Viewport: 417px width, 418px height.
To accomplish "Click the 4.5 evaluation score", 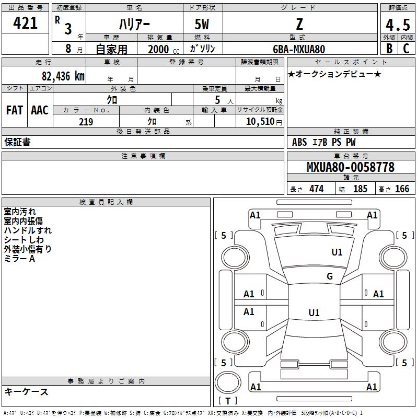I will click(x=397, y=25).
